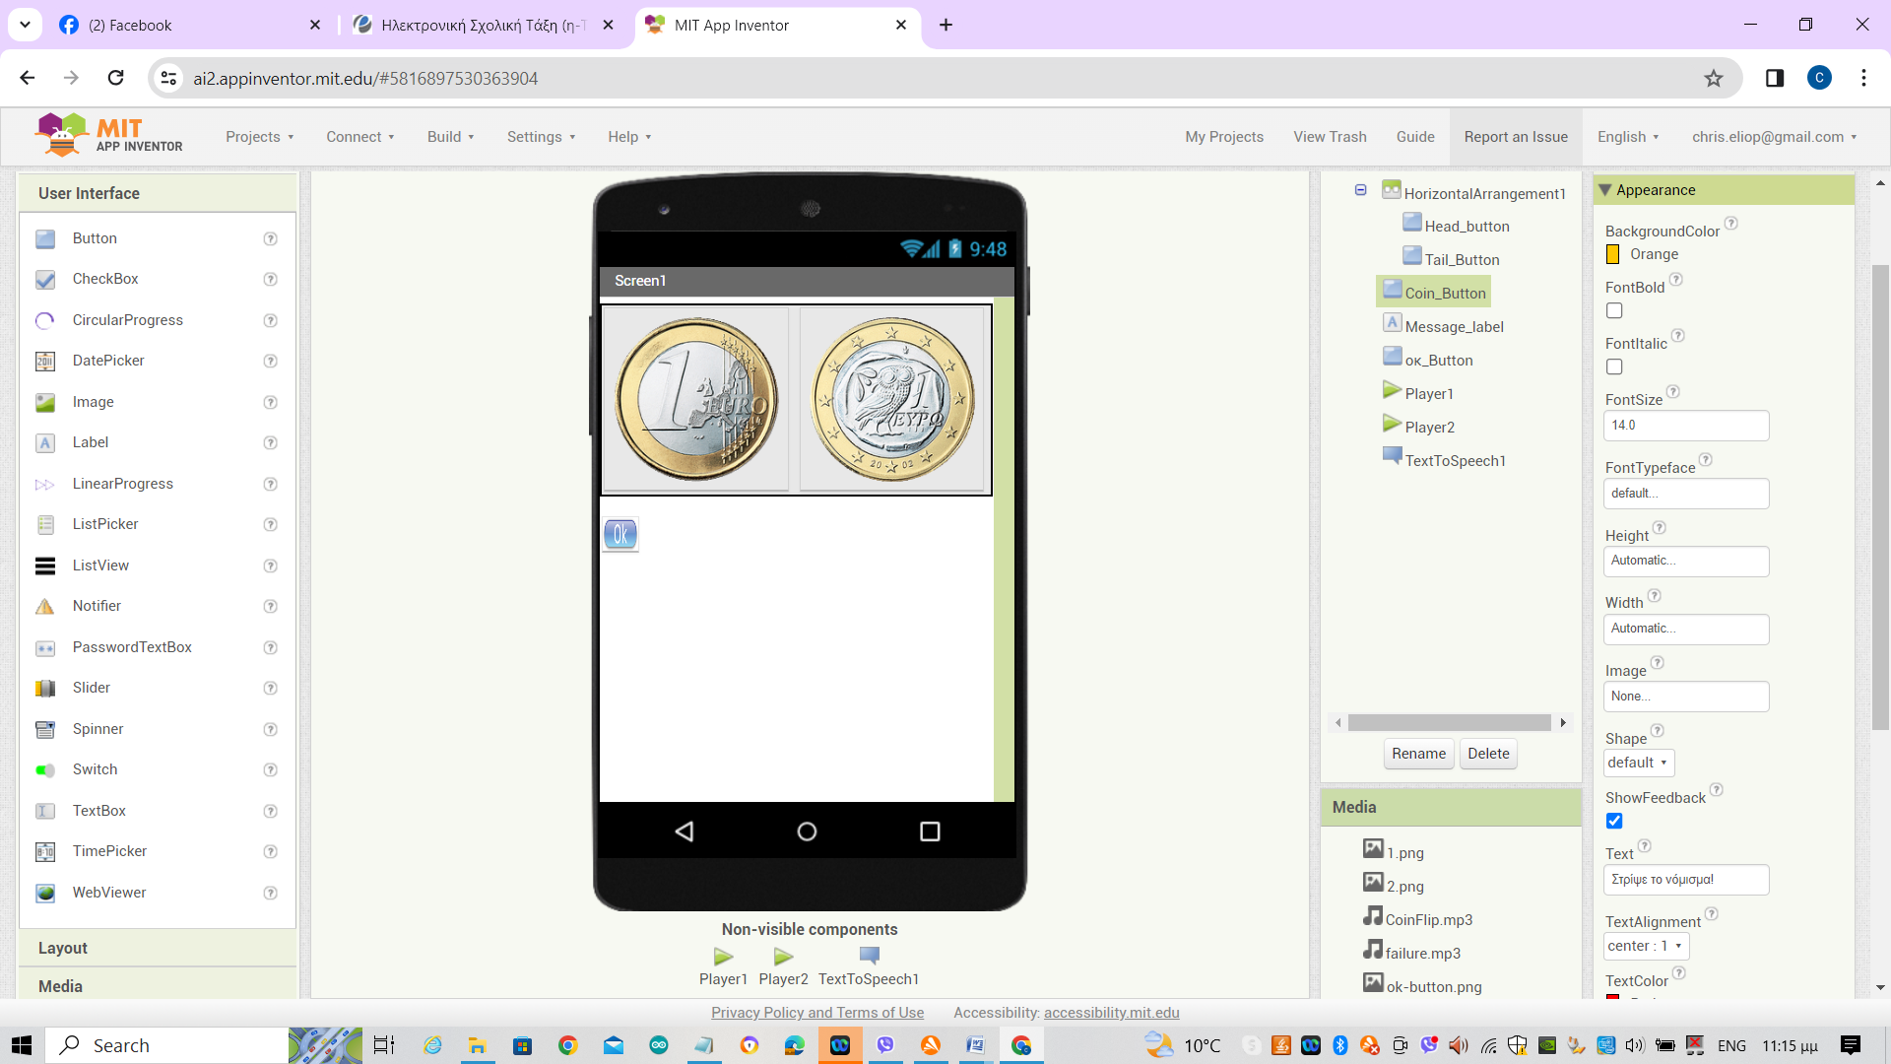Open Privacy Policy and Terms of Use

click(x=817, y=1013)
